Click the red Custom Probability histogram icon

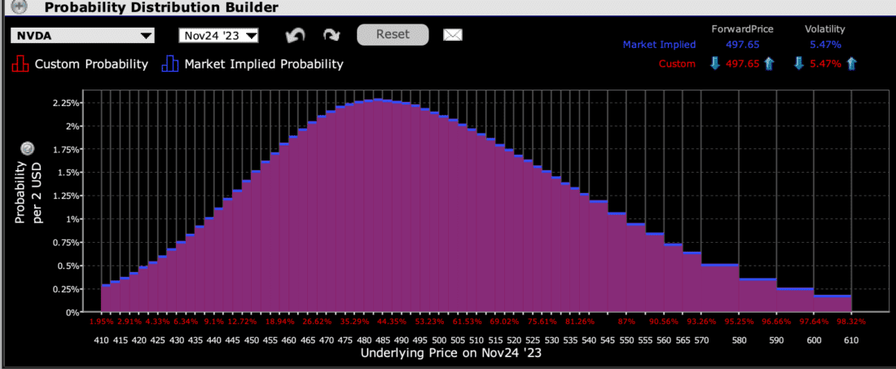point(20,64)
